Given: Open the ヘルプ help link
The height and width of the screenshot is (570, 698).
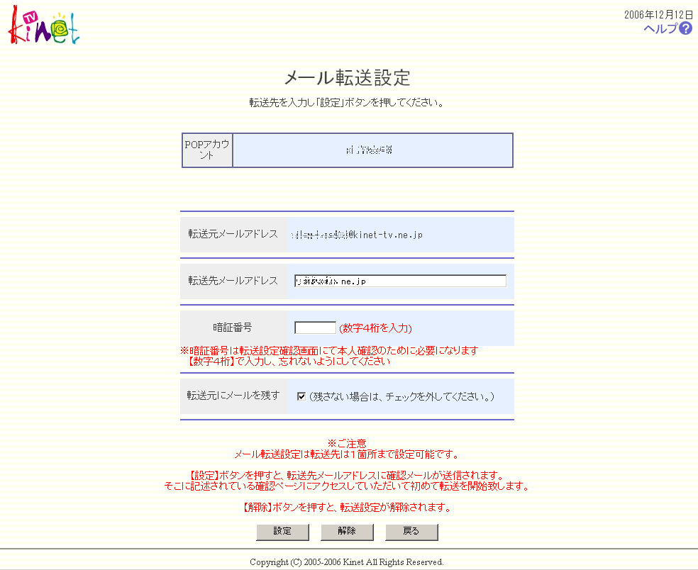Looking at the screenshot, I should [x=660, y=28].
